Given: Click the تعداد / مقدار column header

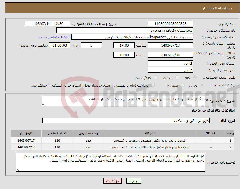Looking at the screenshot, I should coord(57,133).
